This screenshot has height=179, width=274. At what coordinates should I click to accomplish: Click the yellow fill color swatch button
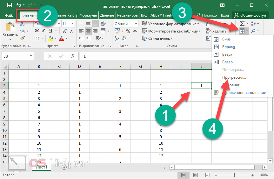50,38
